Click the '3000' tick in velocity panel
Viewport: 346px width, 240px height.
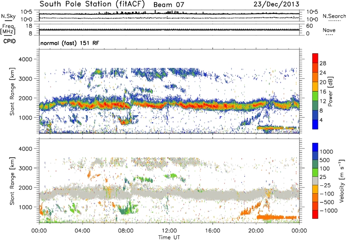[x=25, y=168]
